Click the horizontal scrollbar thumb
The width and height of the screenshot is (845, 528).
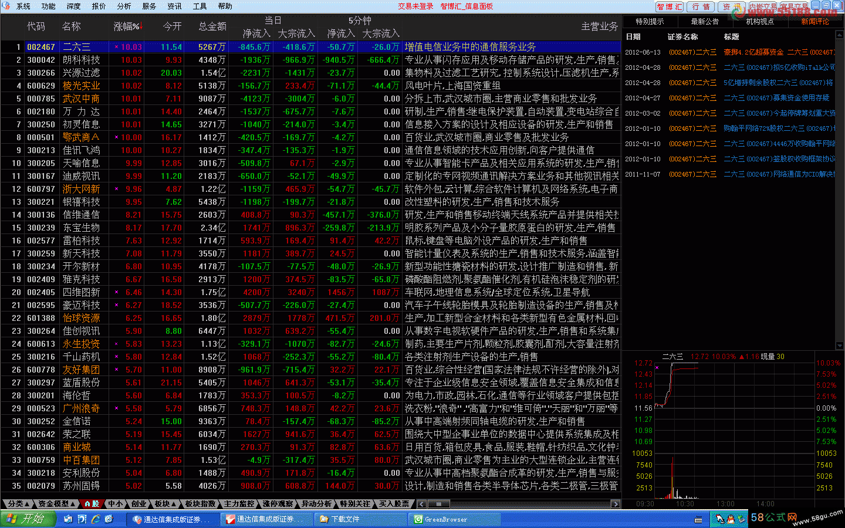[438, 504]
